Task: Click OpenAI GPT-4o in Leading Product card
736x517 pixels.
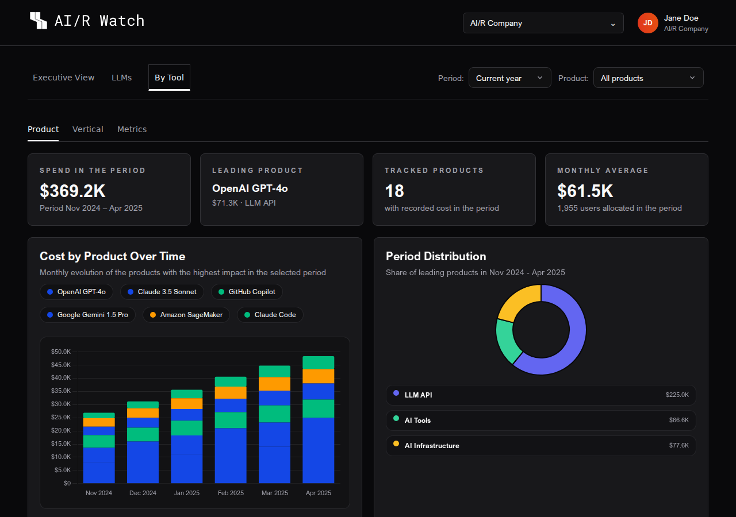Action: (x=250, y=188)
